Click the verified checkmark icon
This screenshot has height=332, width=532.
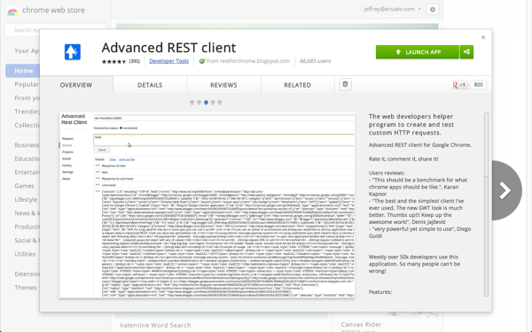(202, 61)
